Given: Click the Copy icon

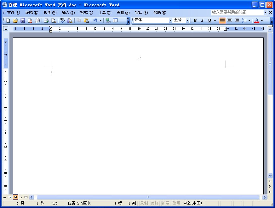Looking at the screenshot, I should tap(79, 20).
